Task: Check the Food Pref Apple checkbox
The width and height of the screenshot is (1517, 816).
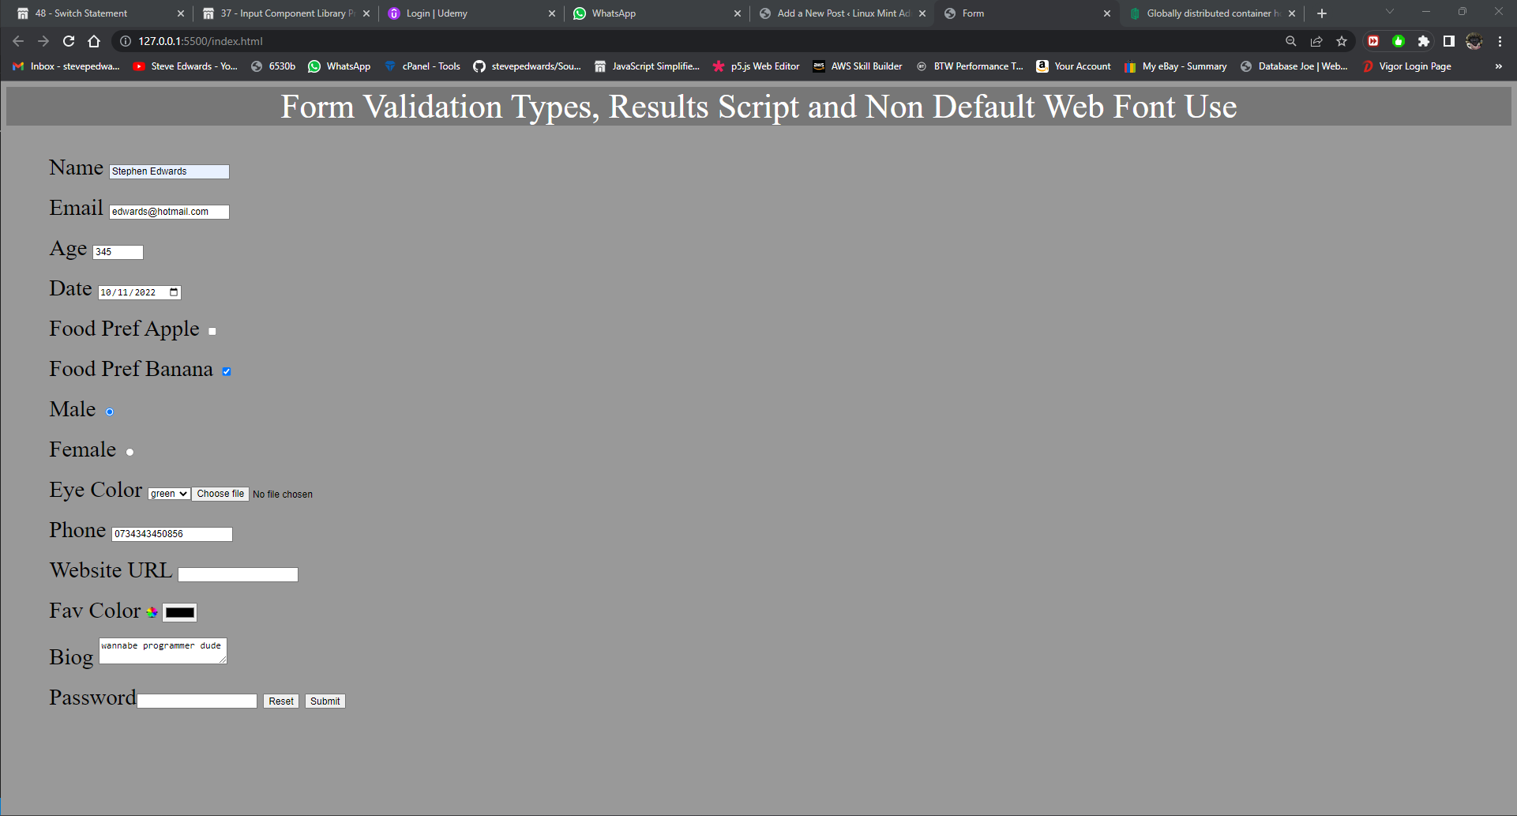Action: (212, 332)
